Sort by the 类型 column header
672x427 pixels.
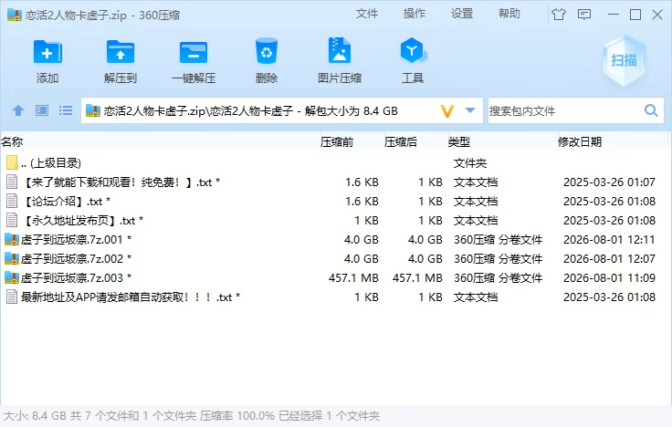(459, 141)
